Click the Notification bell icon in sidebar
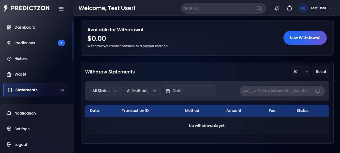Image resolution: width=340 pixels, height=153 pixels. [9, 113]
